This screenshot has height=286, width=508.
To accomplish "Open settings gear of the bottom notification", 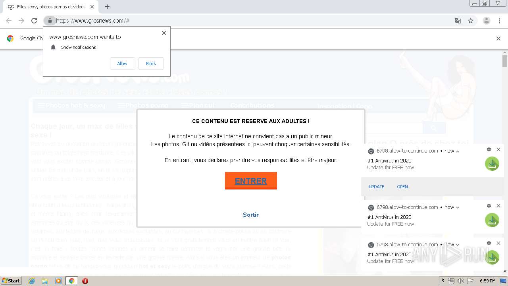I will (x=489, y=243).
